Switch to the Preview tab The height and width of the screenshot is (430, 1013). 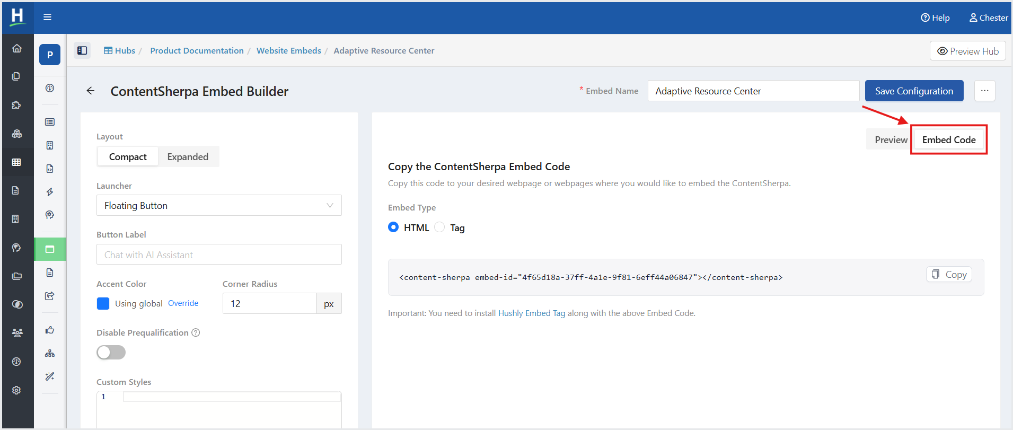coord(891,139)
